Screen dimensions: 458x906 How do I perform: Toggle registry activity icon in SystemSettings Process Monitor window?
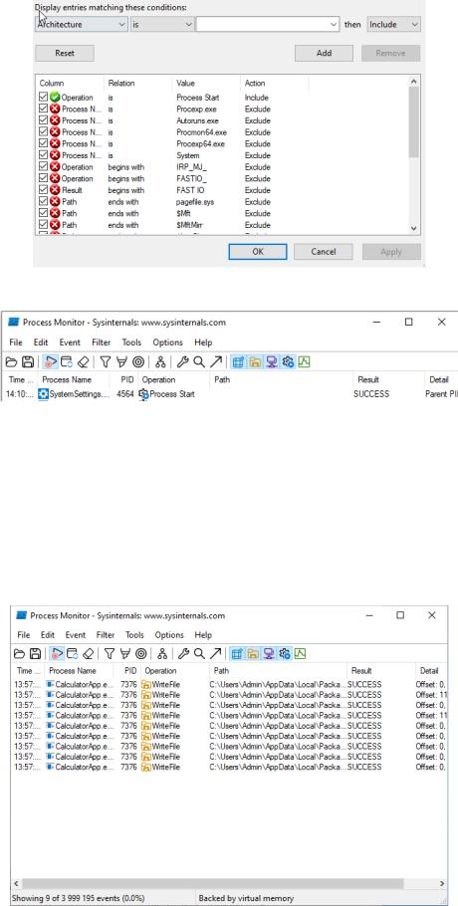(237, 362)
